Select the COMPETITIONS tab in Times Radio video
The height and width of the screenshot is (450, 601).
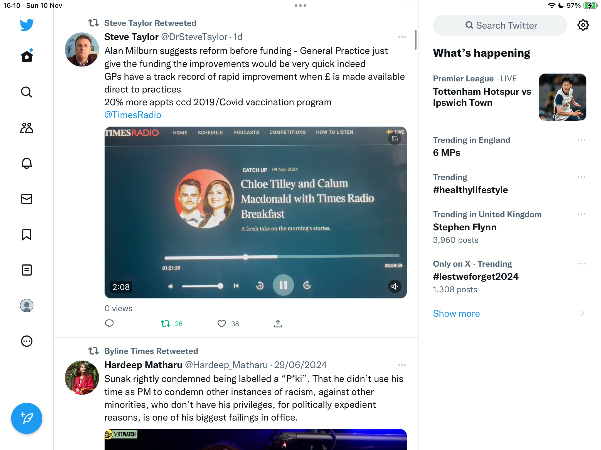pyautogui.click(x=287, y=132)
